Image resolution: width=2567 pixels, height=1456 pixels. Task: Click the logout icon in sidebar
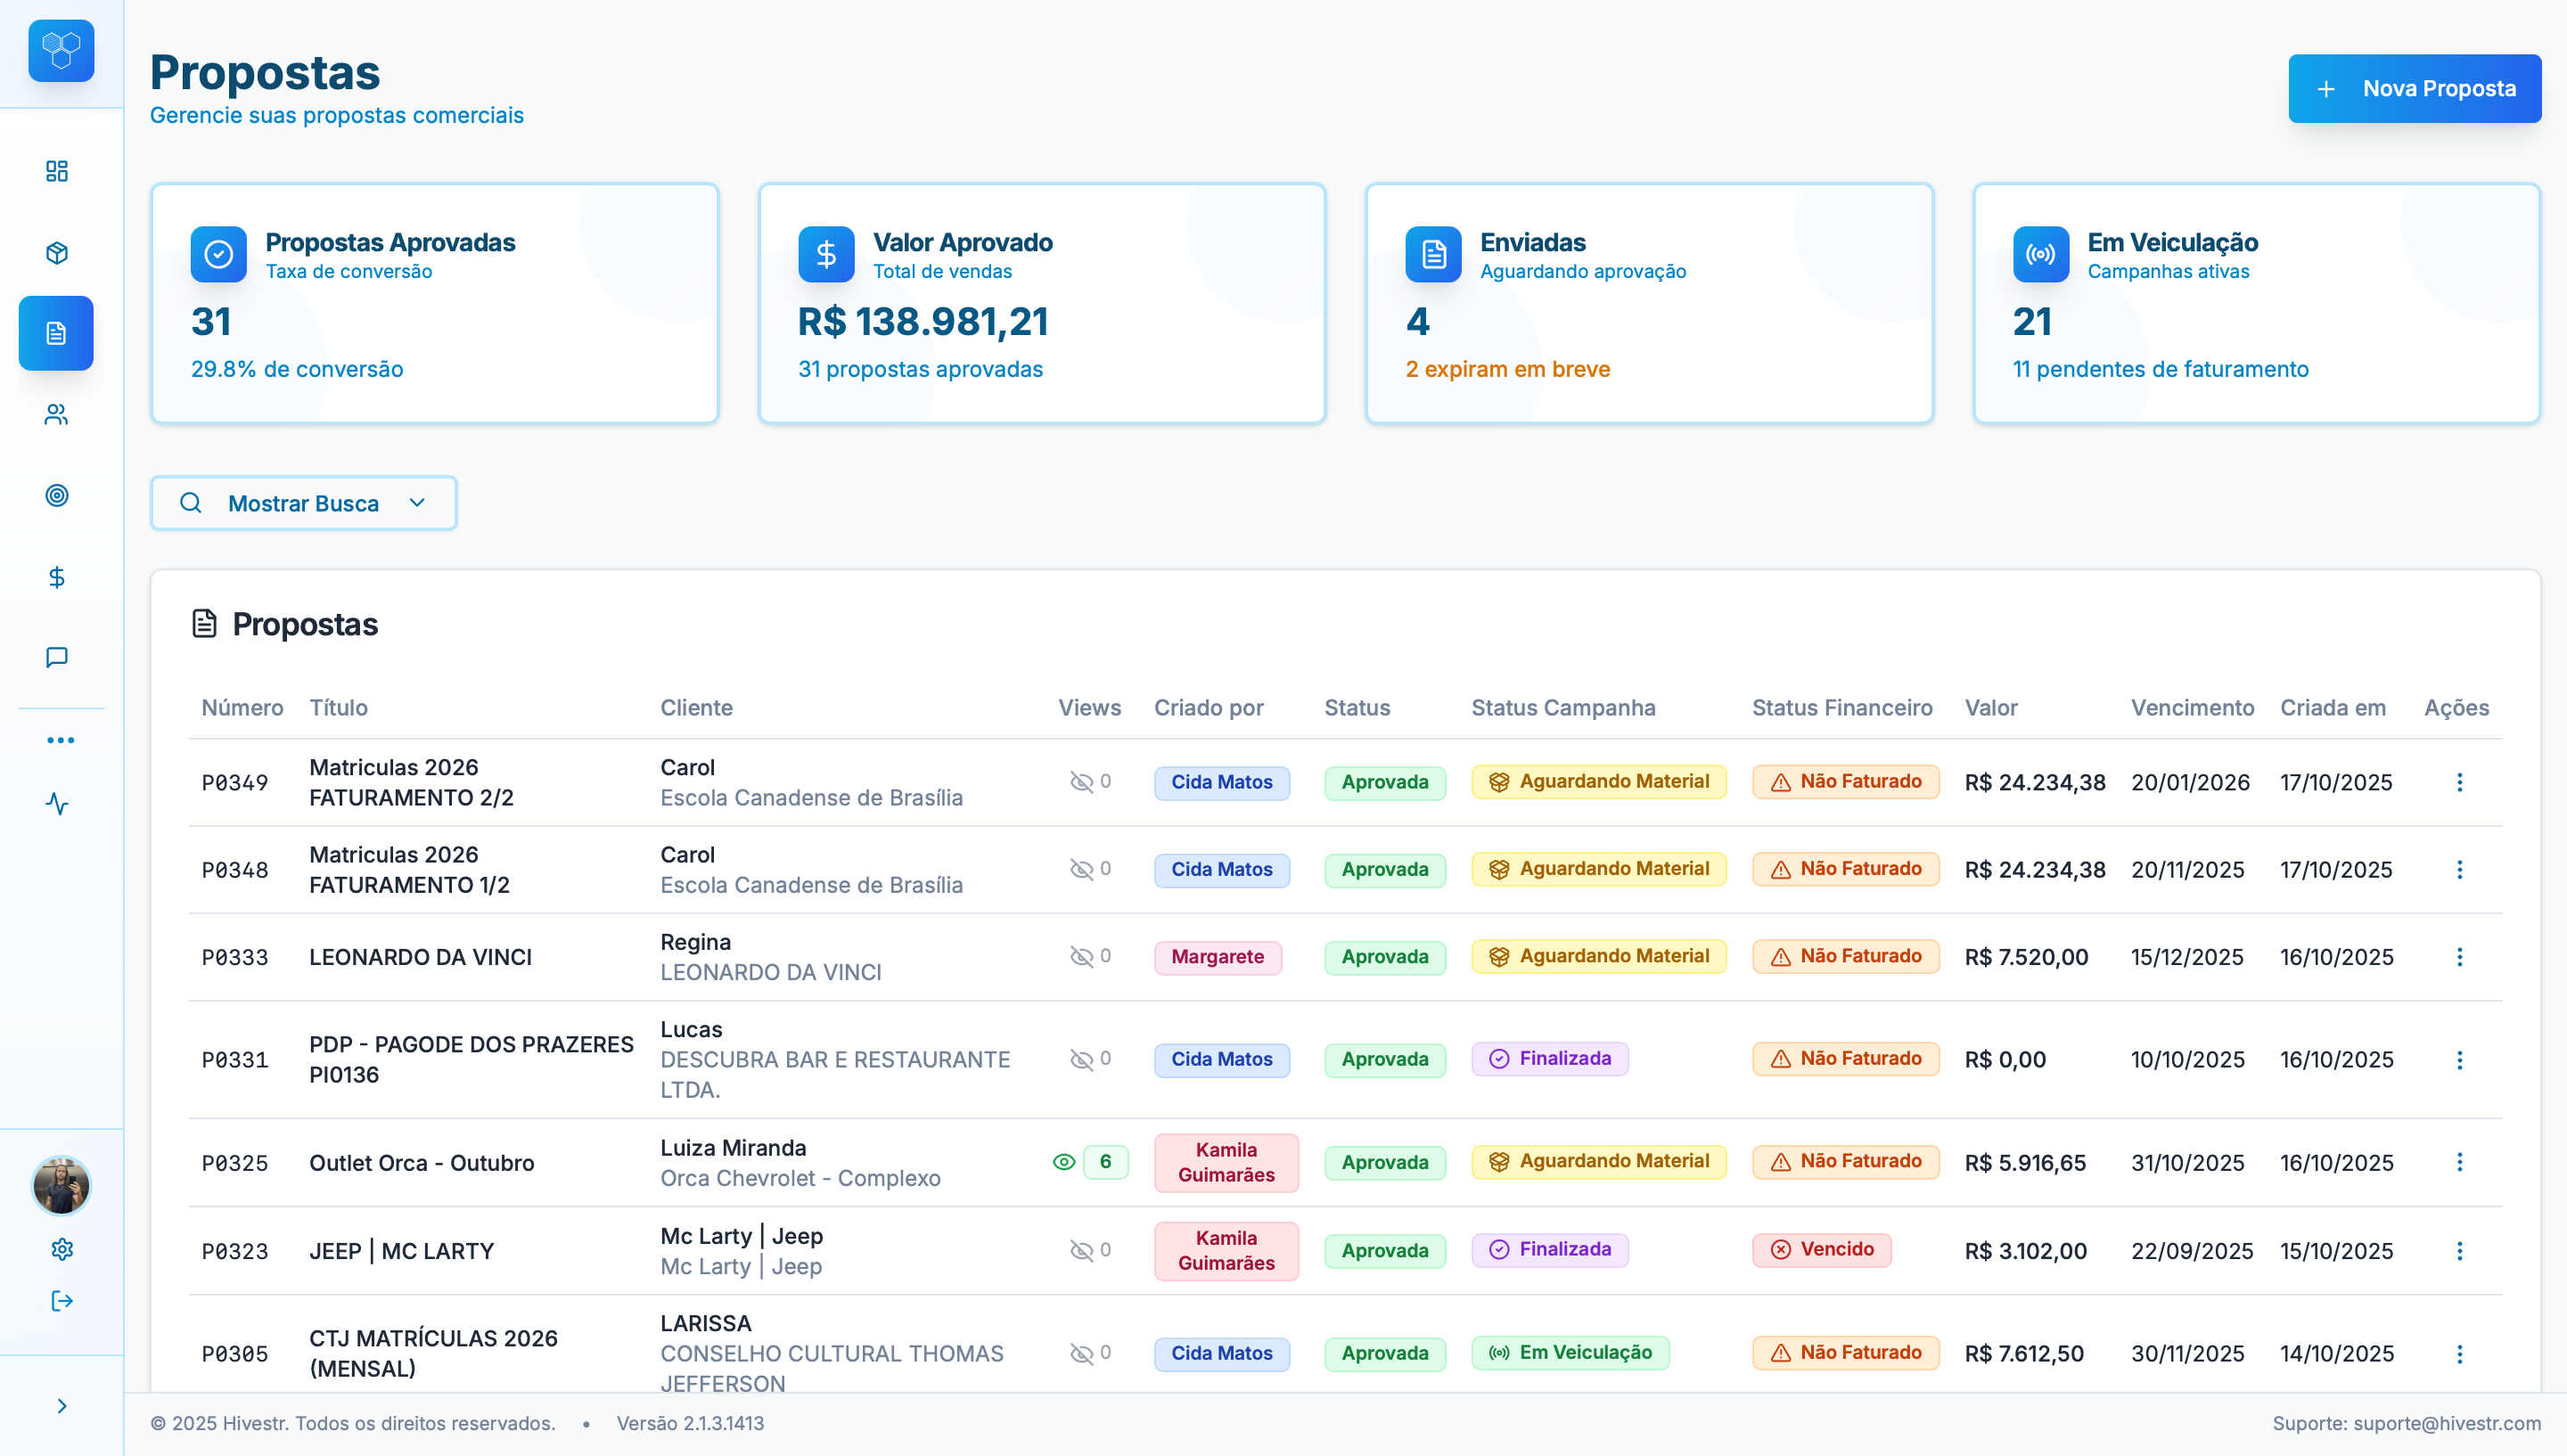[62, 1301]
